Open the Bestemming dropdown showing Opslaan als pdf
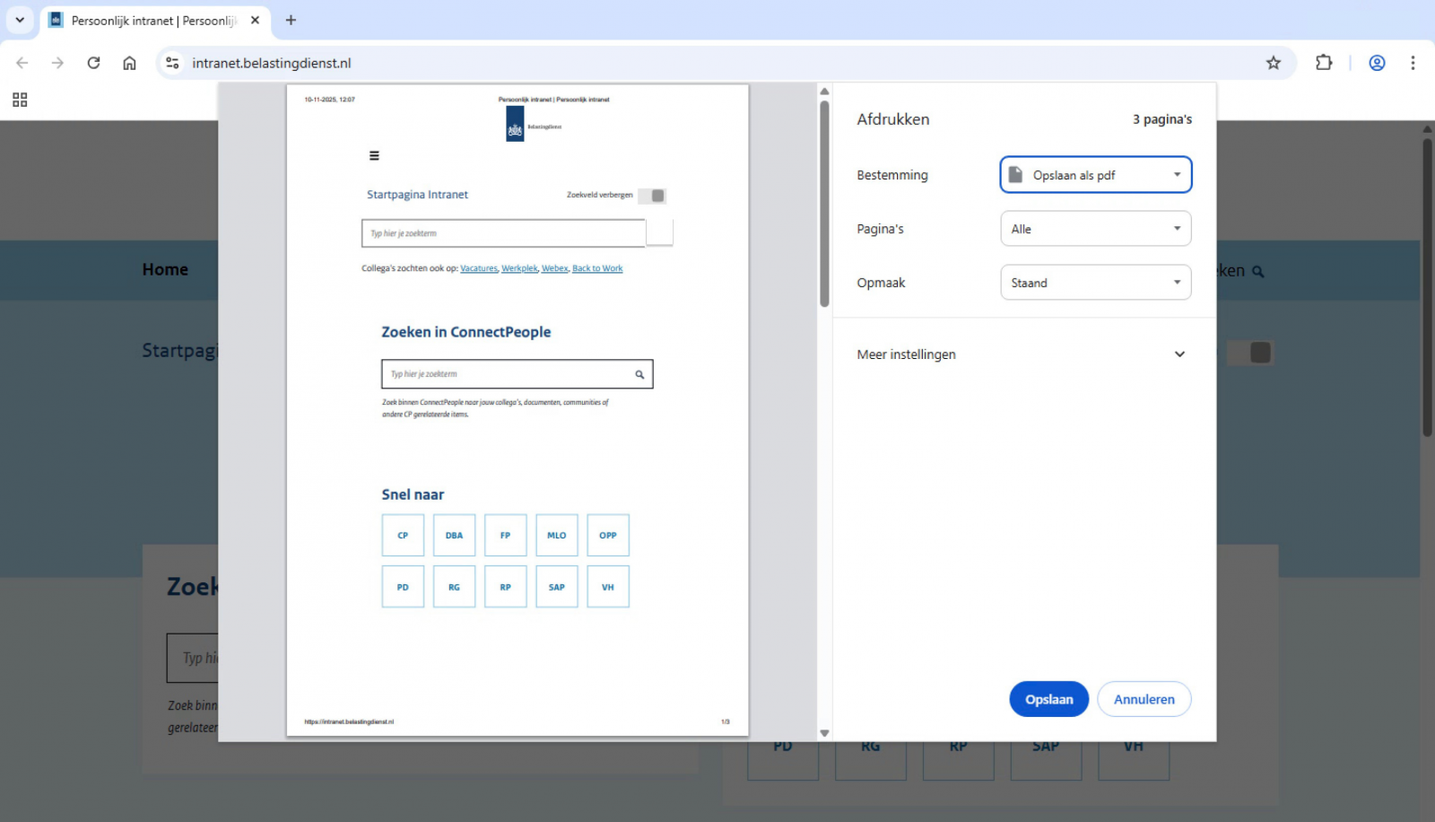The image size is (1435, 822). (x=1095, y=174)
